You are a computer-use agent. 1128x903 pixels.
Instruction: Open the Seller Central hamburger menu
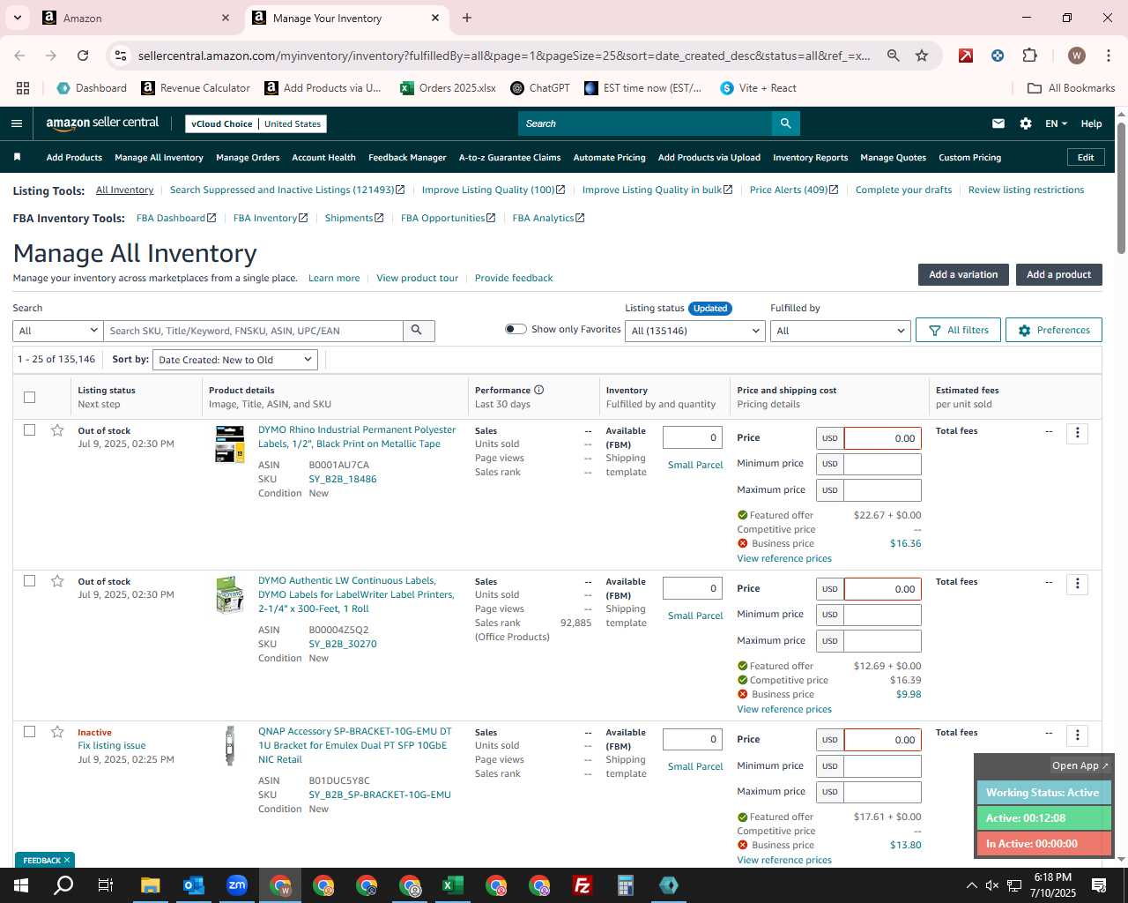(x=17, y=123)
